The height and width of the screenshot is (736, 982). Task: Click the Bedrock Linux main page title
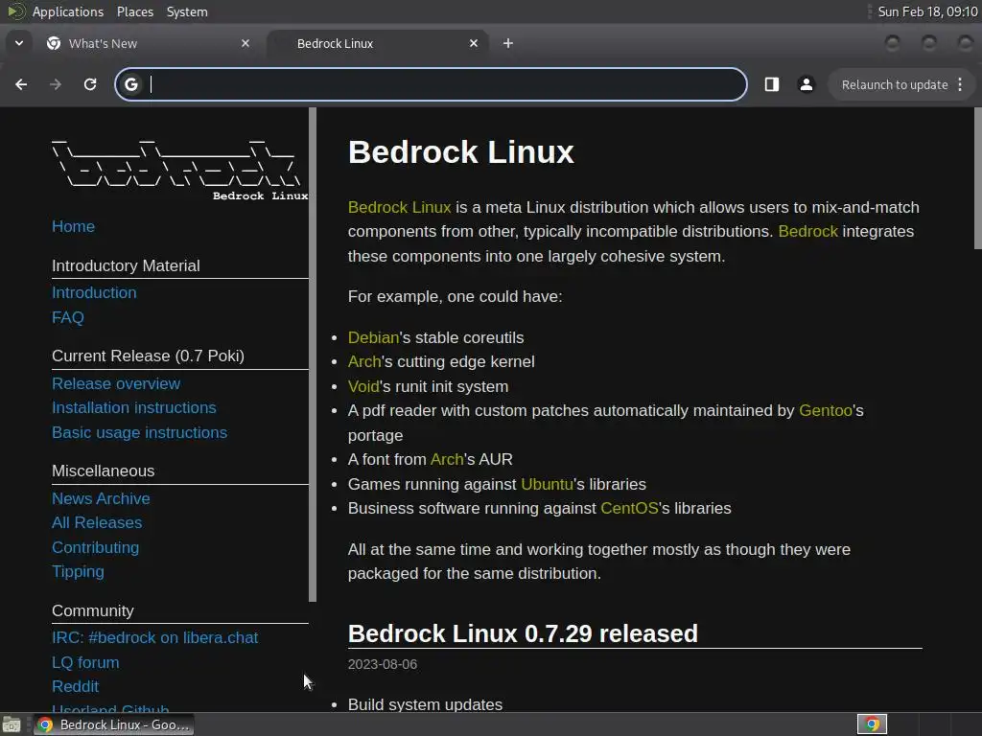(460, 152)
